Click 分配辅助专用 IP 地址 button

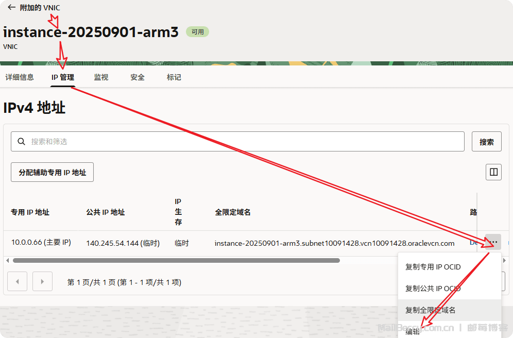point(52,173)
